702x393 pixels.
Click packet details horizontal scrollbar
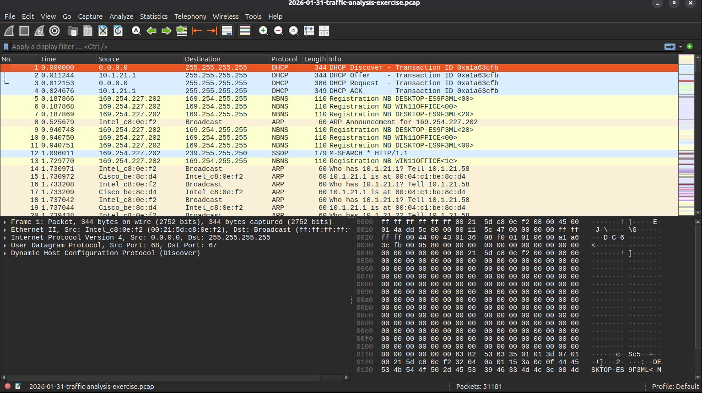(x=175, y=377)
